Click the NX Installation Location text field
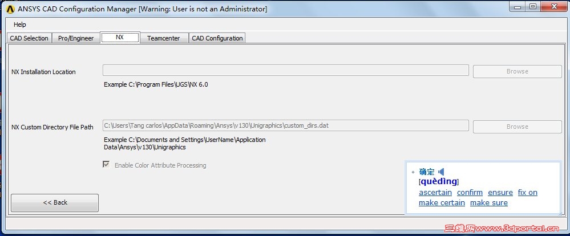The height and width of the screenshot is (236, 570). point(285,71)
